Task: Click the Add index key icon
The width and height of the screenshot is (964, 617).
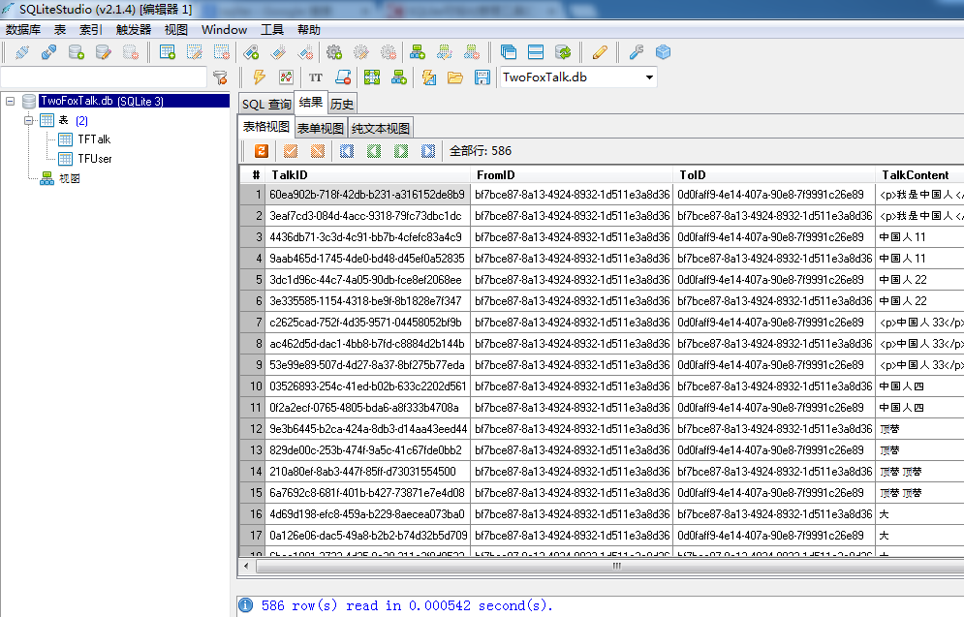Action: tap(251, 52)
